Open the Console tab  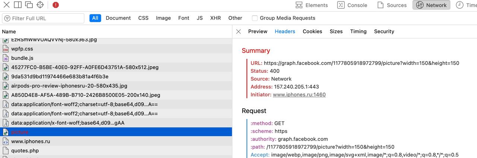[352, 5]
